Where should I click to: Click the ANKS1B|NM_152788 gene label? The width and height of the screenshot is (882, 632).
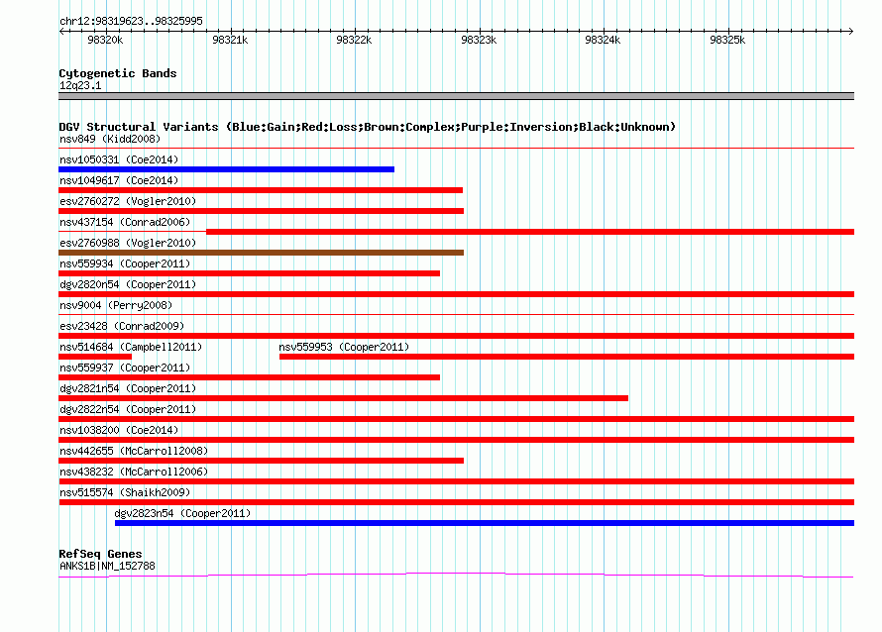[x=107, y=567]
